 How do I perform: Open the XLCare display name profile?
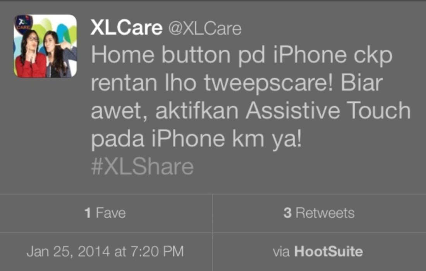click(126, 28)
